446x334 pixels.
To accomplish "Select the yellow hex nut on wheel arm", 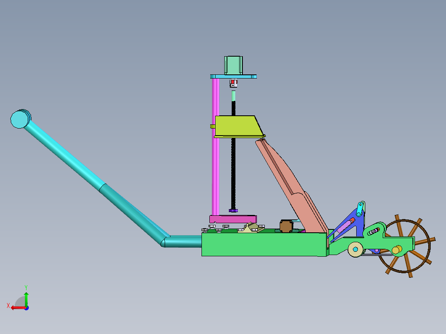I will 397,250.
